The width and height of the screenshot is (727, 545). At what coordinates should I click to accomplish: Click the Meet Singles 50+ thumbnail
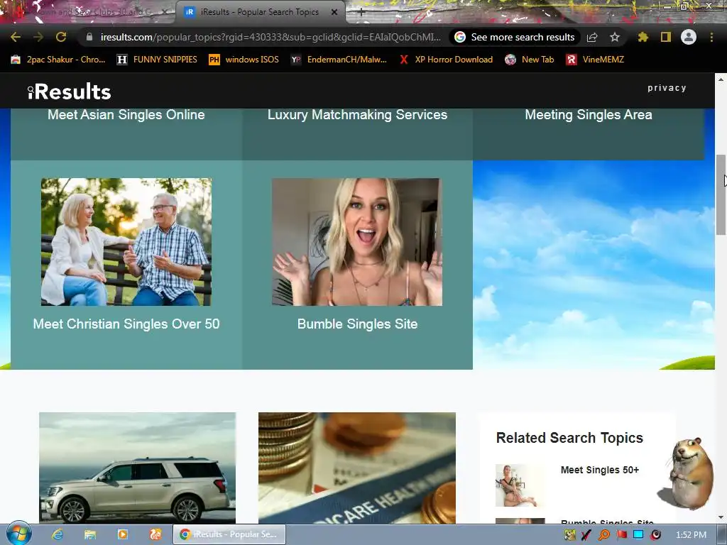pos(520,485)
